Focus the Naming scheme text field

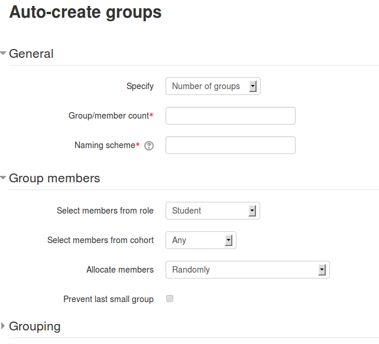click(x=231, y=145)
